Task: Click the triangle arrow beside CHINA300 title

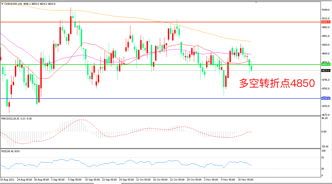Action: (x=2, y=4)
